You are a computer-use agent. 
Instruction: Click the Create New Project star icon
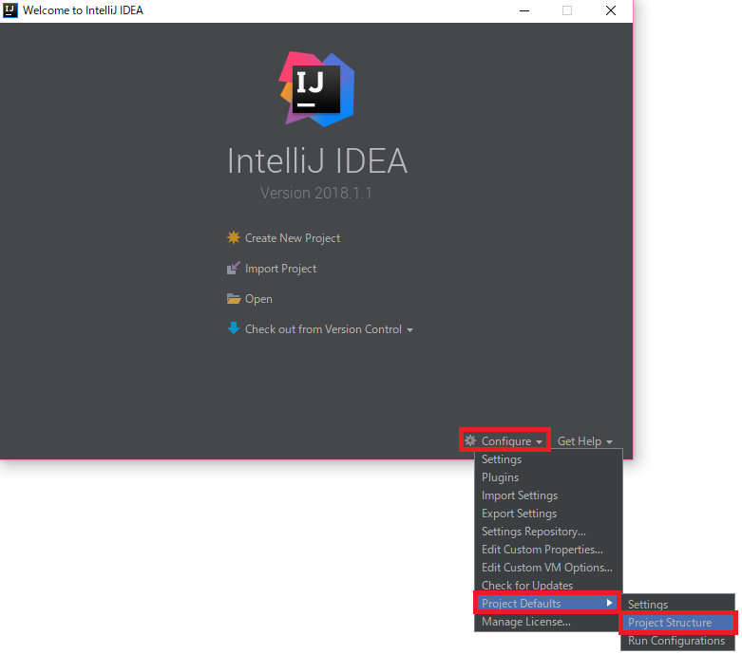pos(234,237)
